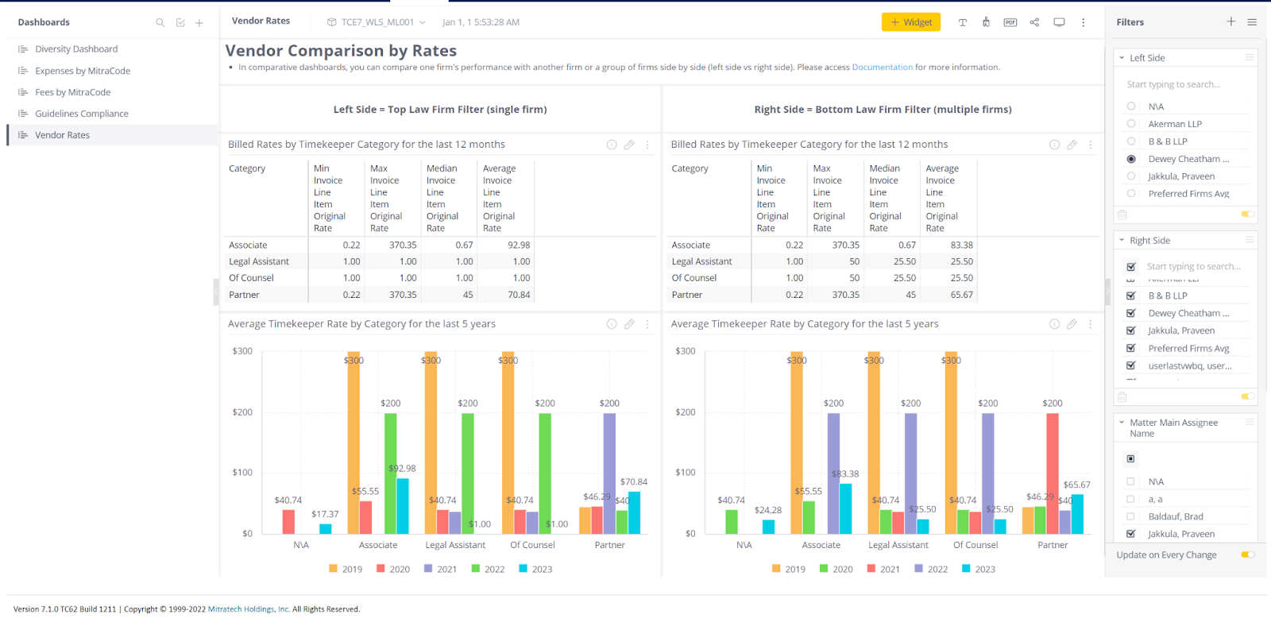Image resolution: width=1271 pixels, height=622 pixels.
Task: Click the yellow + Widget button
Action: point(911,22)
